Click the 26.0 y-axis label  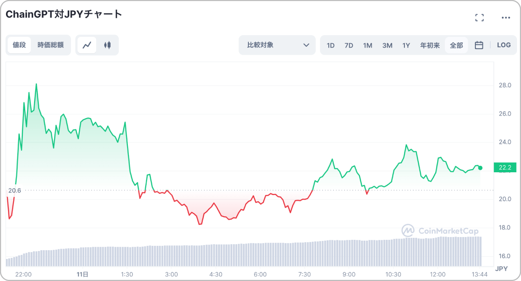(505, 114)
